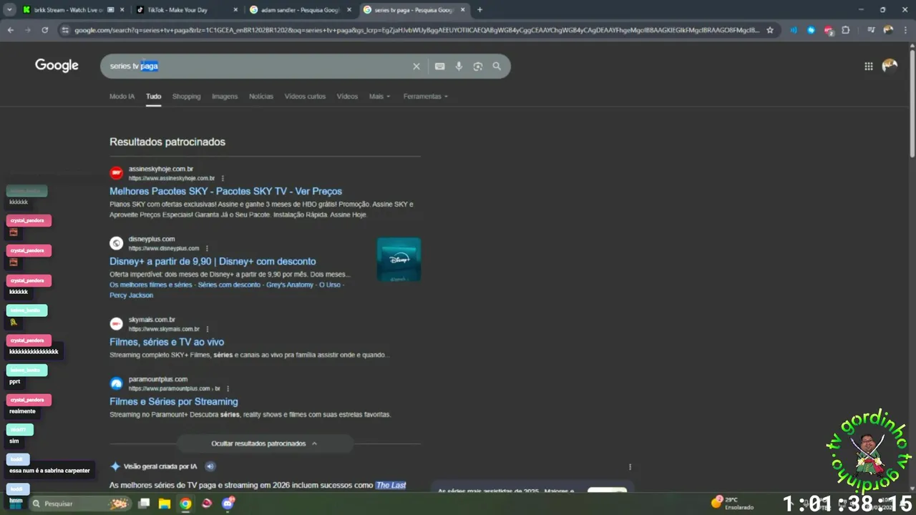Open the Grey's Anatomy sitelink
This screenshot has width=916, height=515.
point(290,285)
